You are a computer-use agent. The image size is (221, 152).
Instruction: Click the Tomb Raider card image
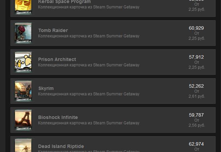(23, 33)
